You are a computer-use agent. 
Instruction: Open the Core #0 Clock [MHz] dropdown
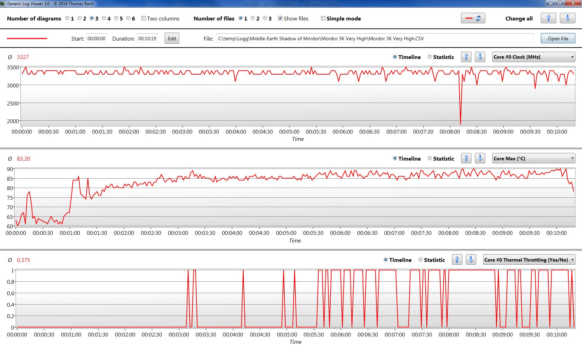[x=533, y=57]
